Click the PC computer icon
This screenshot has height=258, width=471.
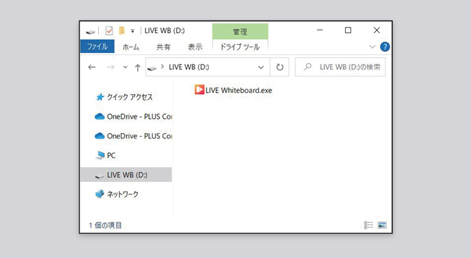(100, 155)
